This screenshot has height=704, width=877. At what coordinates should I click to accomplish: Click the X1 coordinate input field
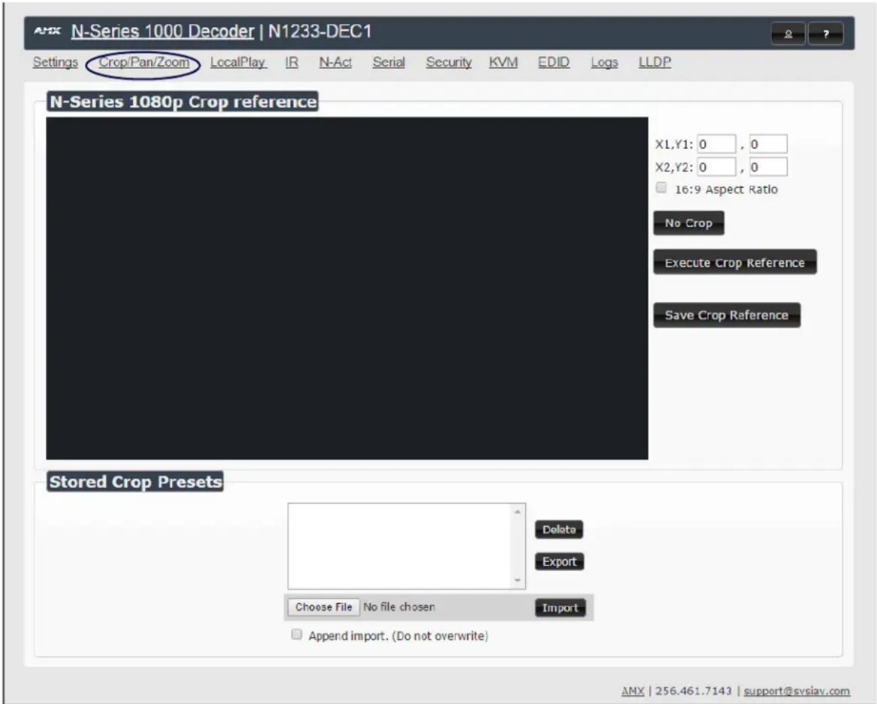716,144
